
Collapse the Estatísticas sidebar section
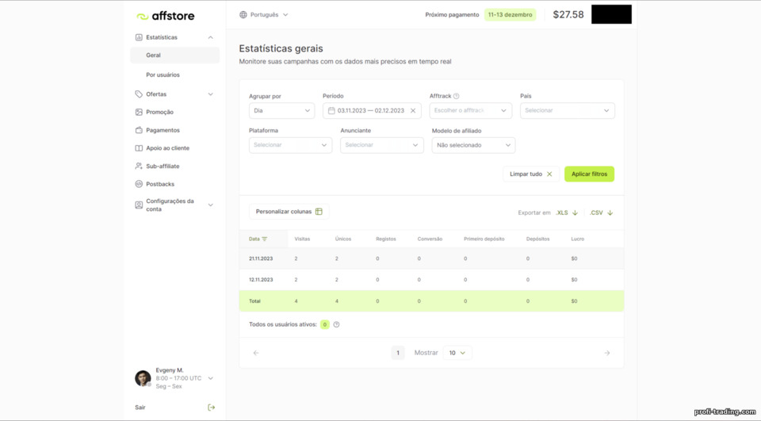211,37
